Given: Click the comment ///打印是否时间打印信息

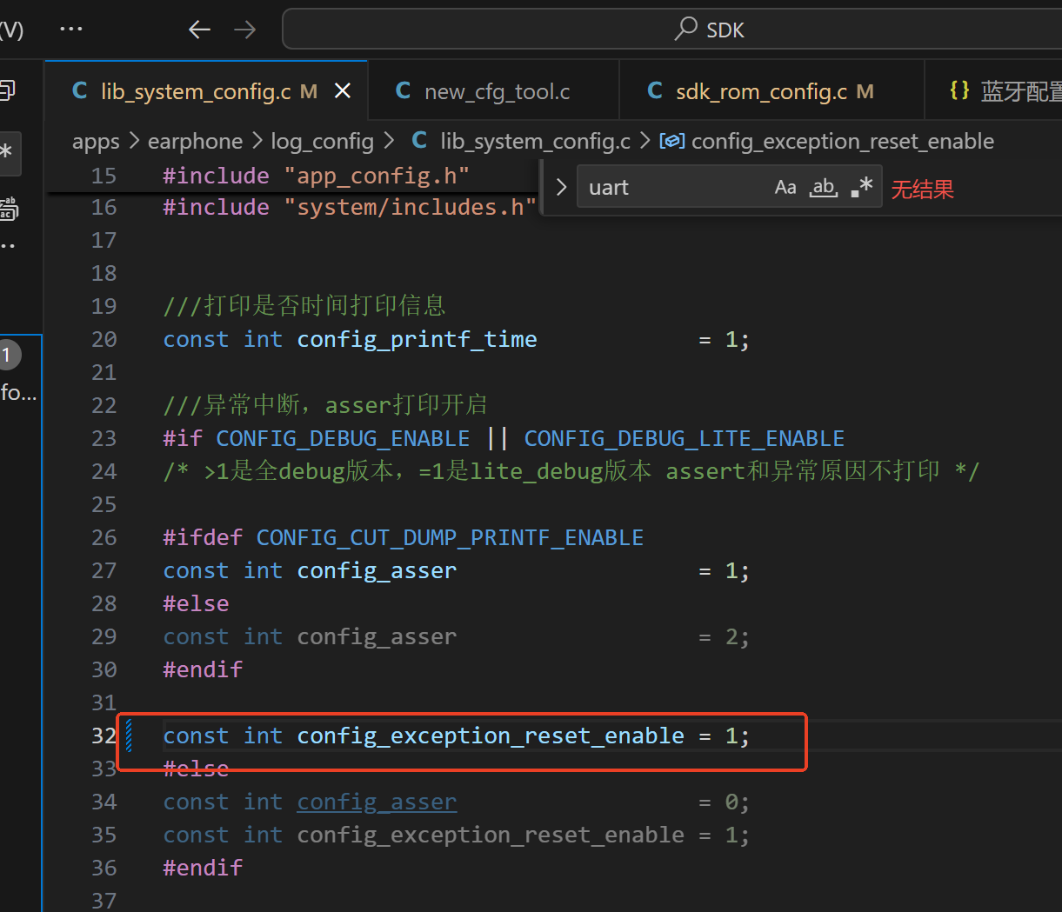Looking at the screenshot, I should [304, 306].
